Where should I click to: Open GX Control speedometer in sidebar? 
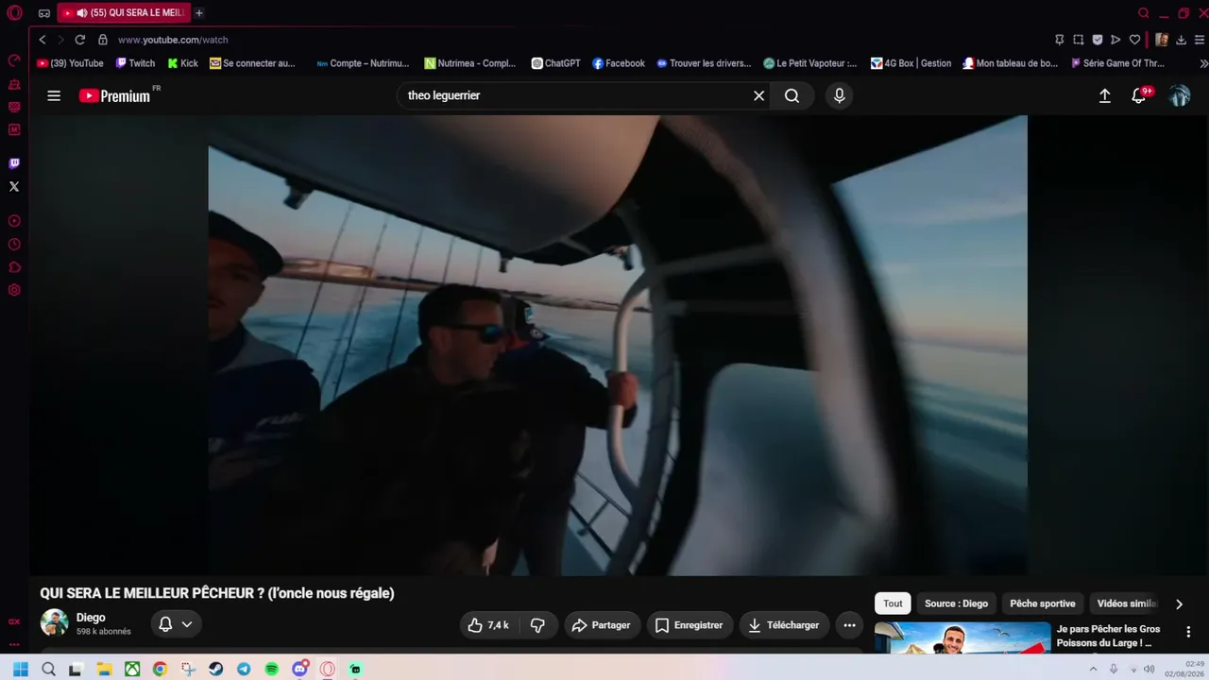14,60
